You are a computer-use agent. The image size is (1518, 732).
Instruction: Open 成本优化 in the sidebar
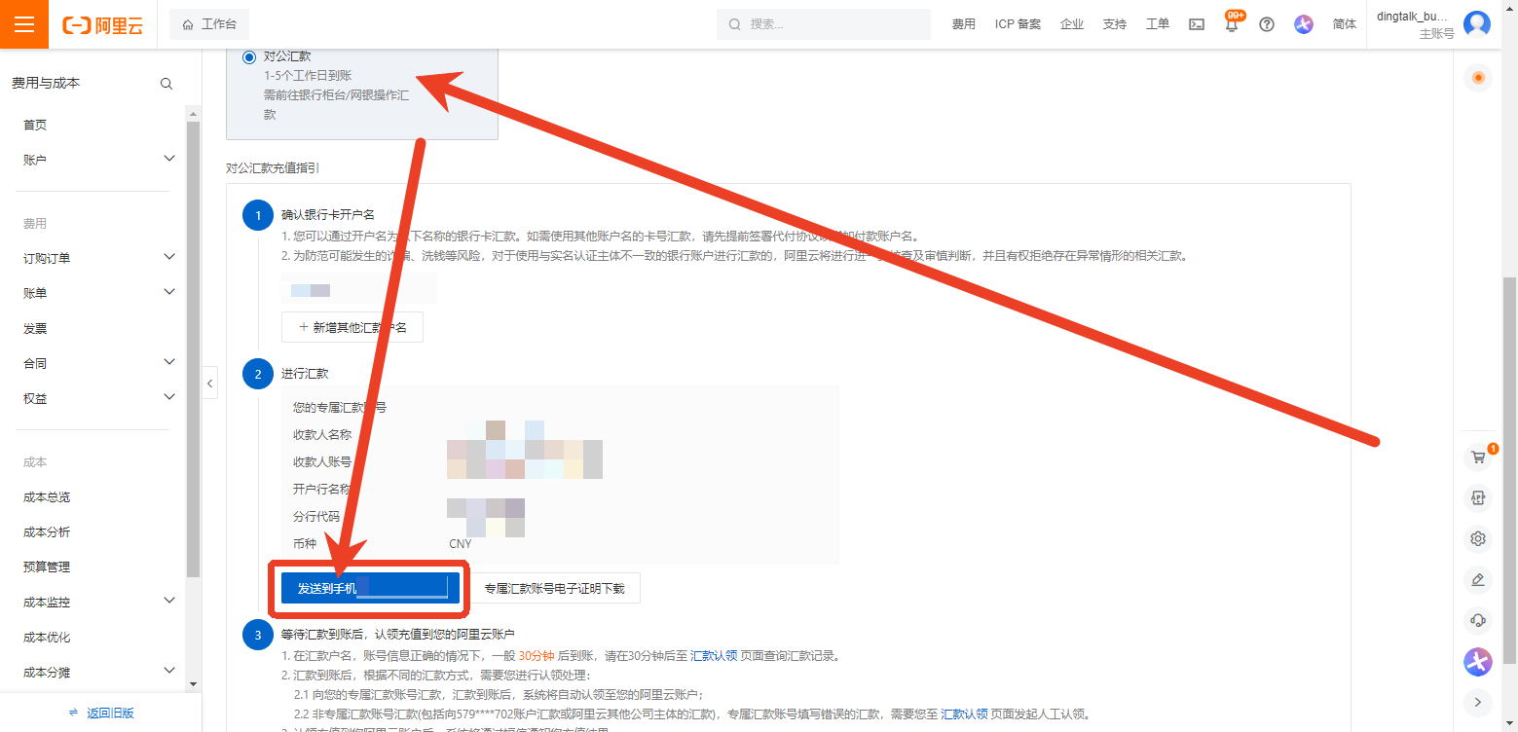[47, 637]
